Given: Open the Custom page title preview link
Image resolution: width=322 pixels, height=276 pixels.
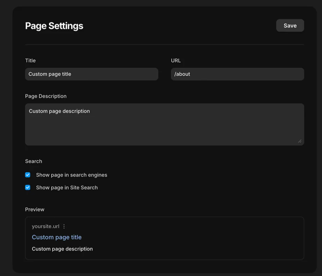Looking at the screenshot, I should [x=57, y=237].
